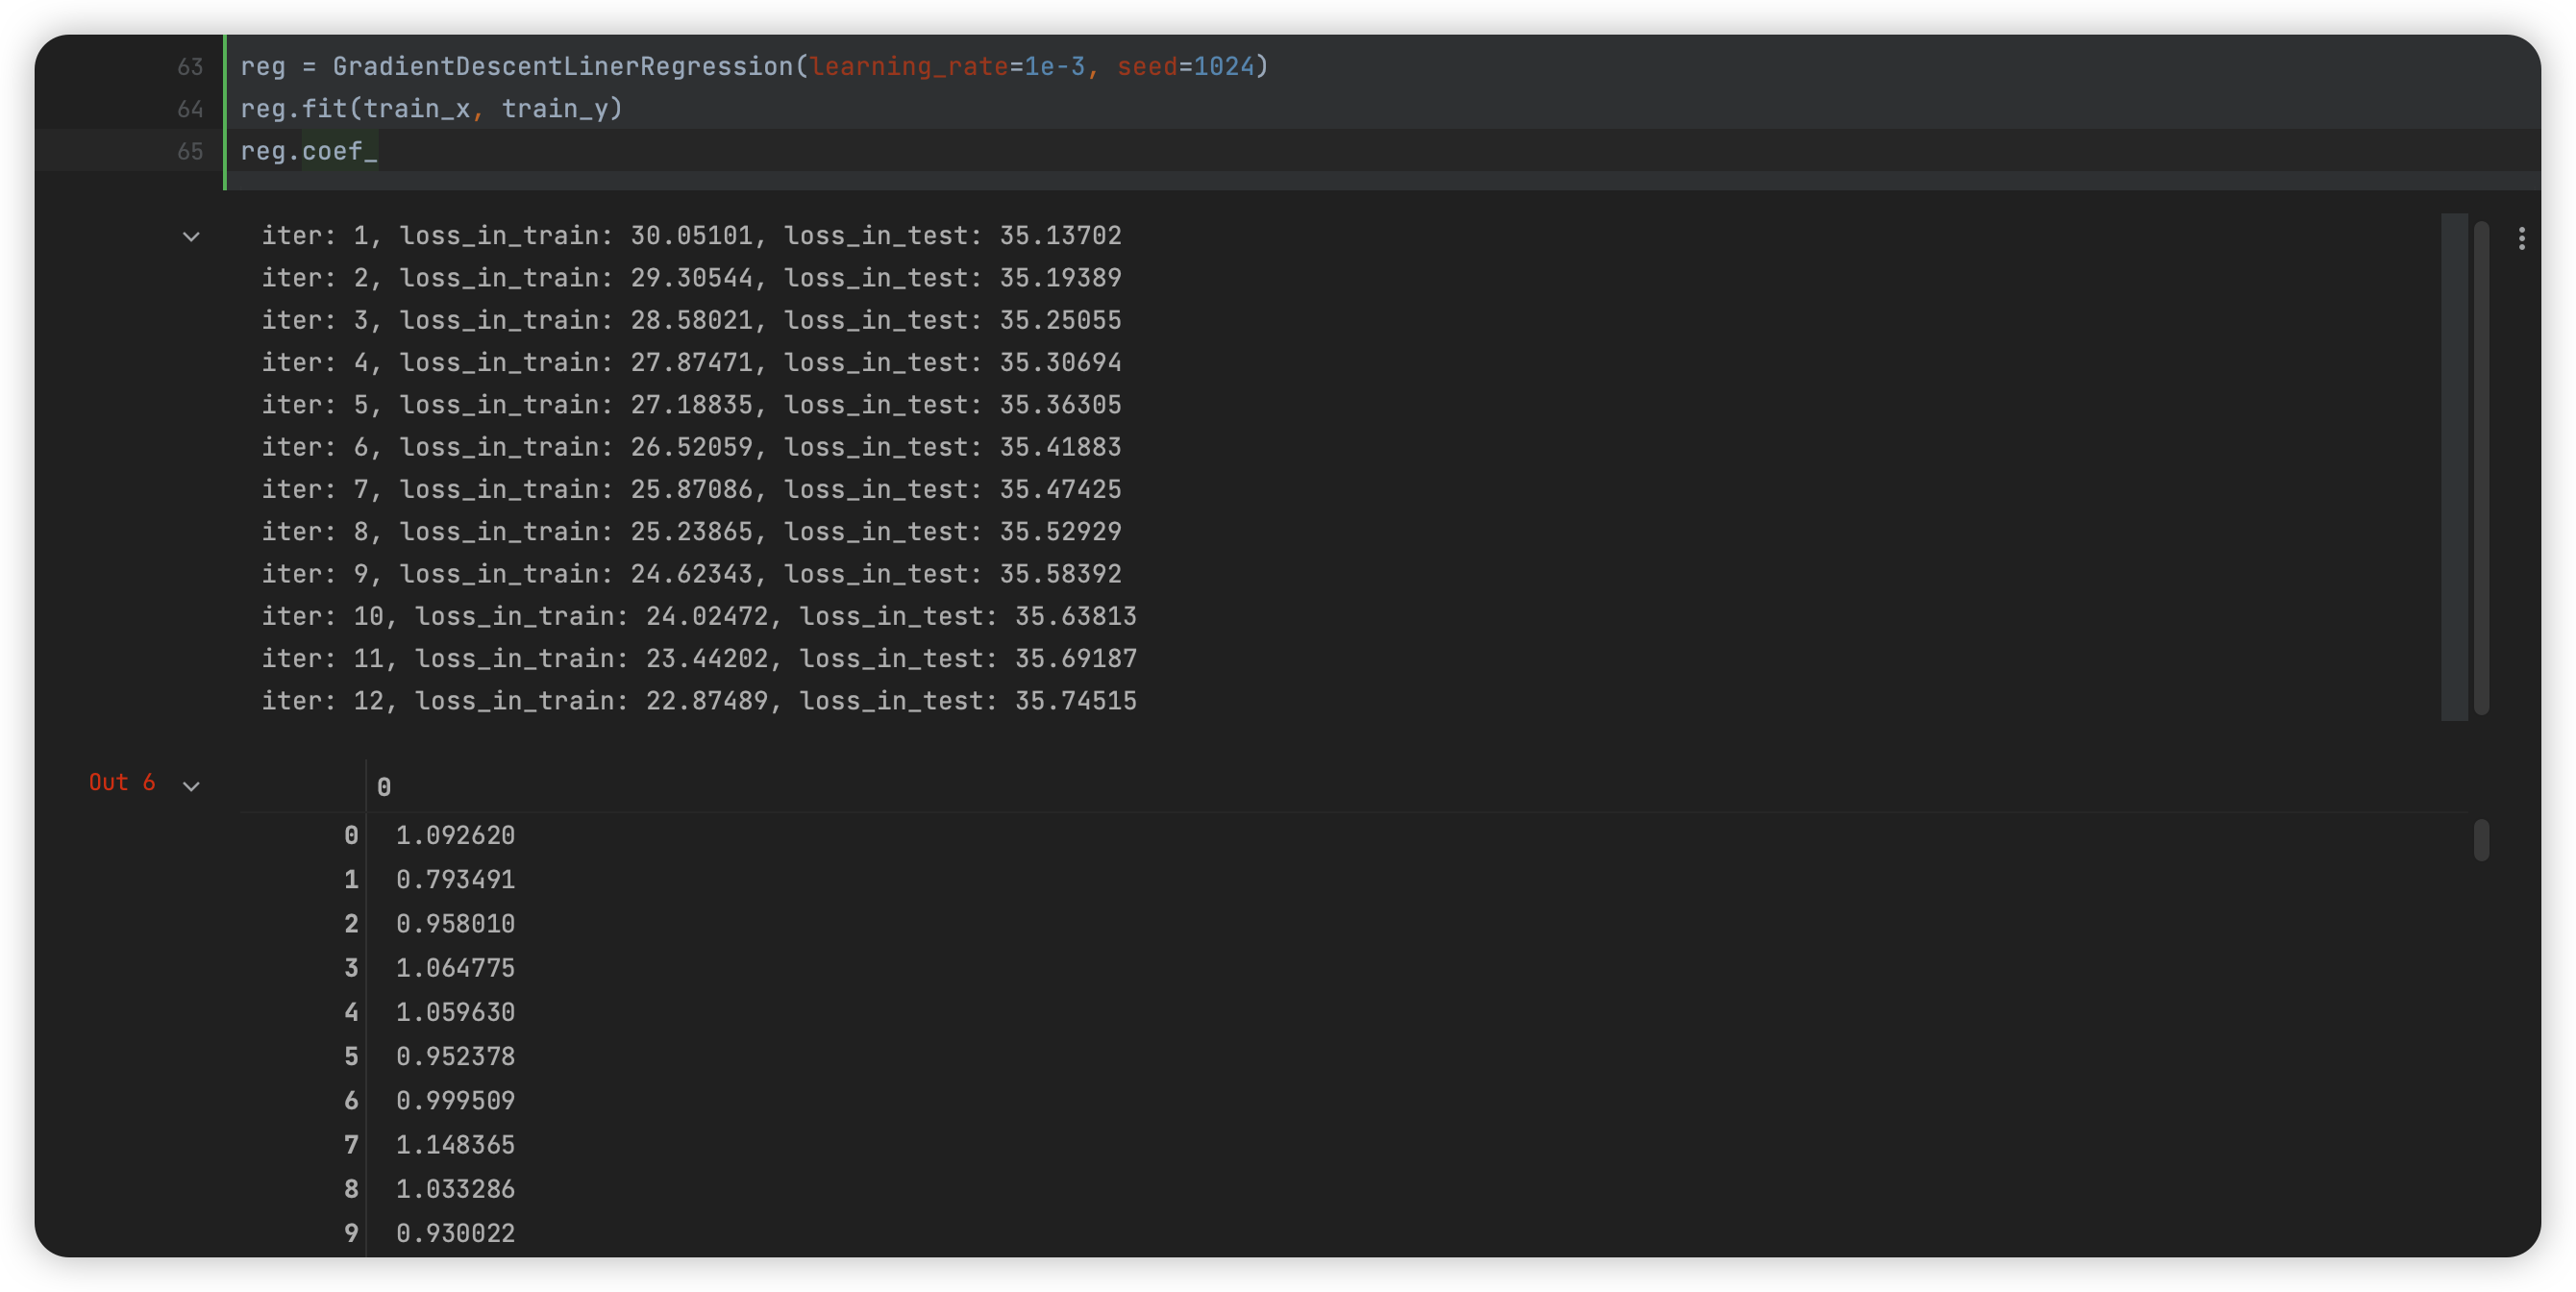Image resolution: width=2576 pixels, height=1292 pixels.
Task: Click output line iter: 12
Action: [699, 701]
